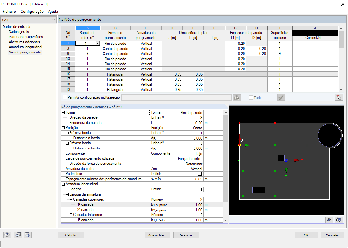Enable Permitir configuração multiseleção checkbox
348x248 pixels.
[65, 97]
